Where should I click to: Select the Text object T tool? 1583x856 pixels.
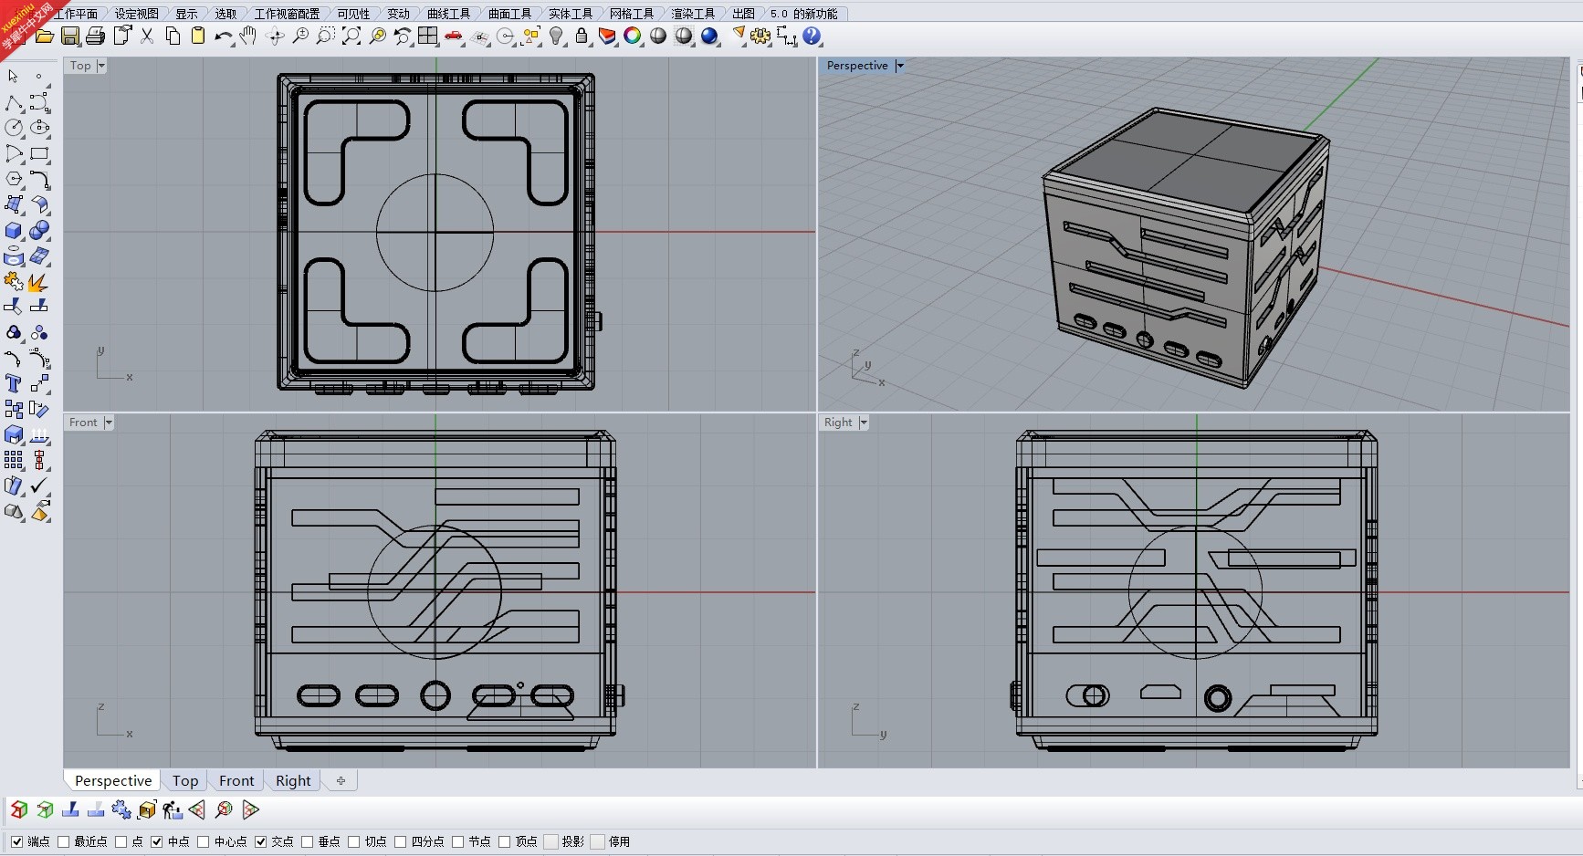pos(14,383)
